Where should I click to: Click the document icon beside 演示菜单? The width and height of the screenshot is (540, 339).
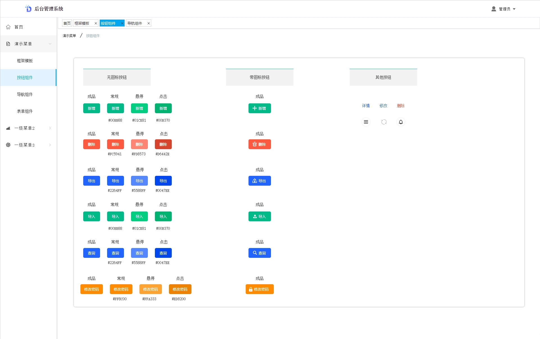pos(8,44)
